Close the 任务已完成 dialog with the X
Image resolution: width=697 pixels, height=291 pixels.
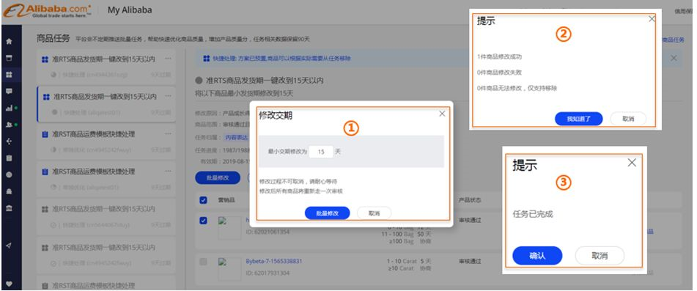click(x=632, y=163)
